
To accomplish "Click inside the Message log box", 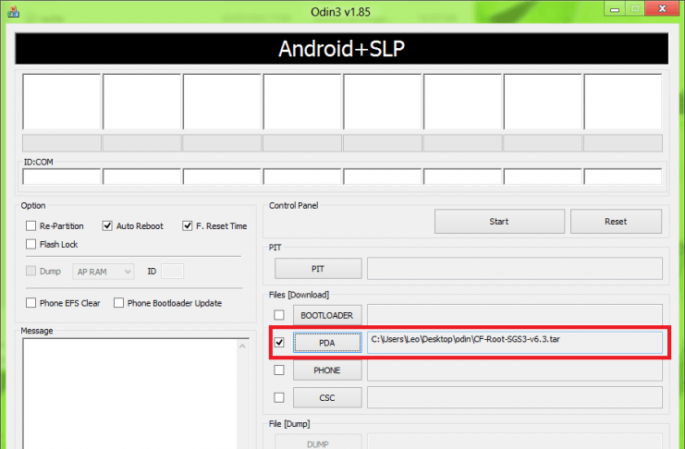I will click(x=129, y=394).
